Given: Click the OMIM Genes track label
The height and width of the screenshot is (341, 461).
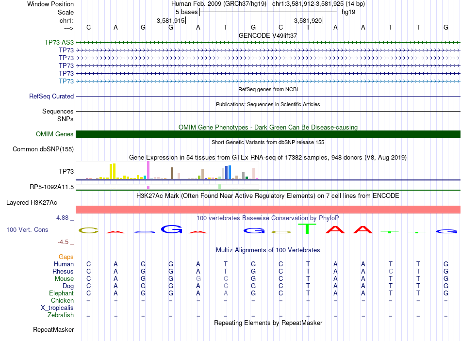Looking at the screenshot, I should coord(55,134).
